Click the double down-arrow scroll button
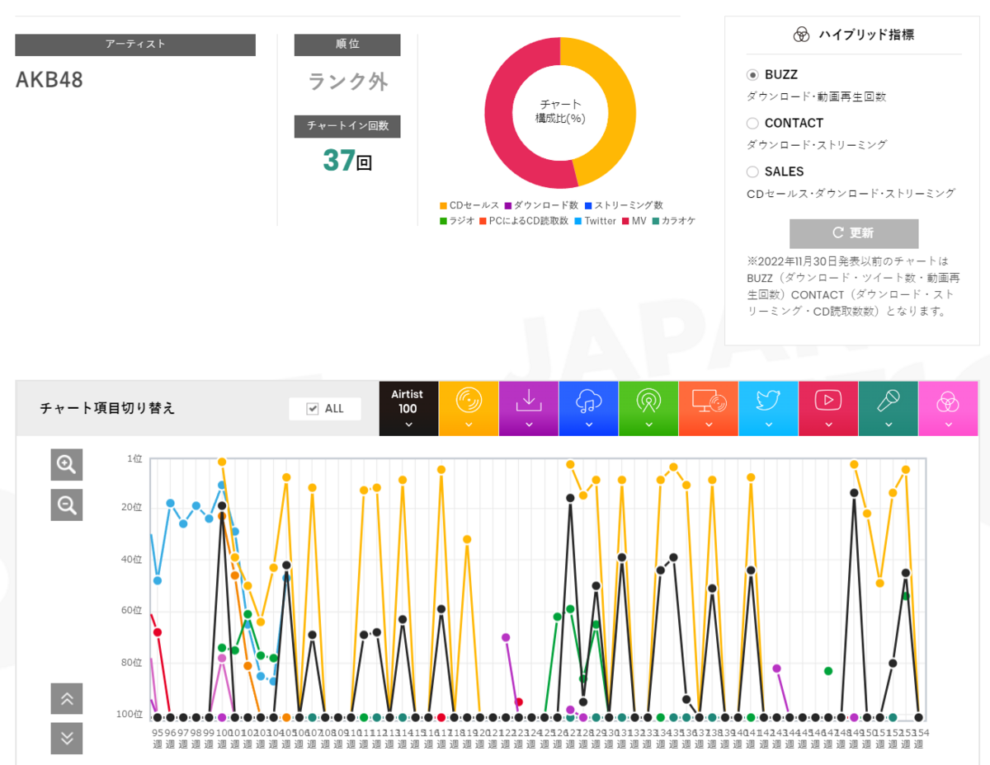This screenshot has height=765, width=990. pos(67,738)
